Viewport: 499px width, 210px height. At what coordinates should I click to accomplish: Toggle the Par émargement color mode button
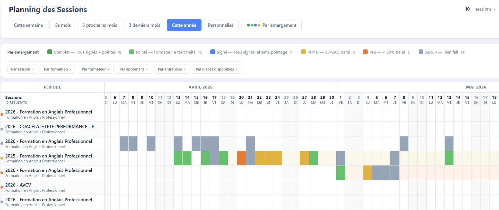click(x=272, y=25)
